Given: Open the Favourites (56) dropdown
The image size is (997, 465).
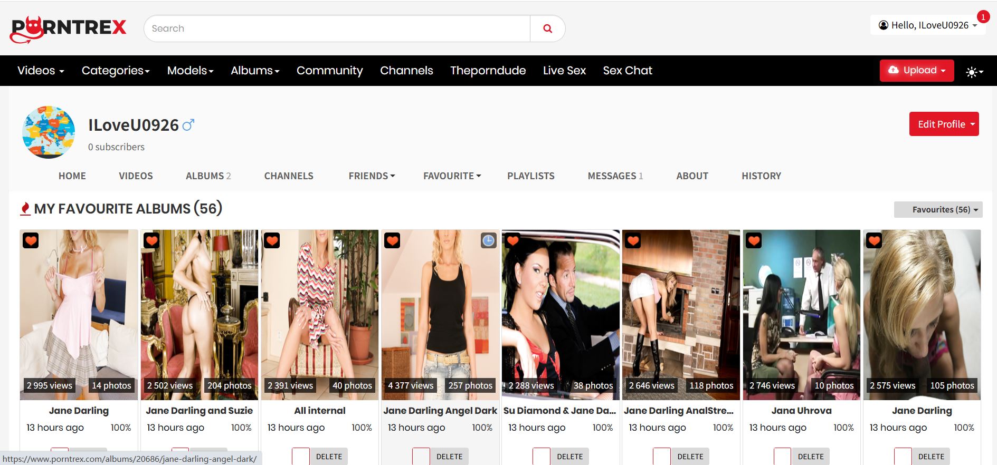Looking at the screenshot, I should click(938, 209).
